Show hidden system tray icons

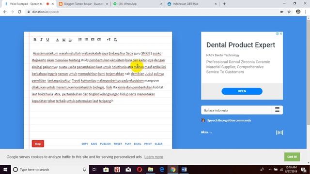pyautogui.click(x=270, y=170)
